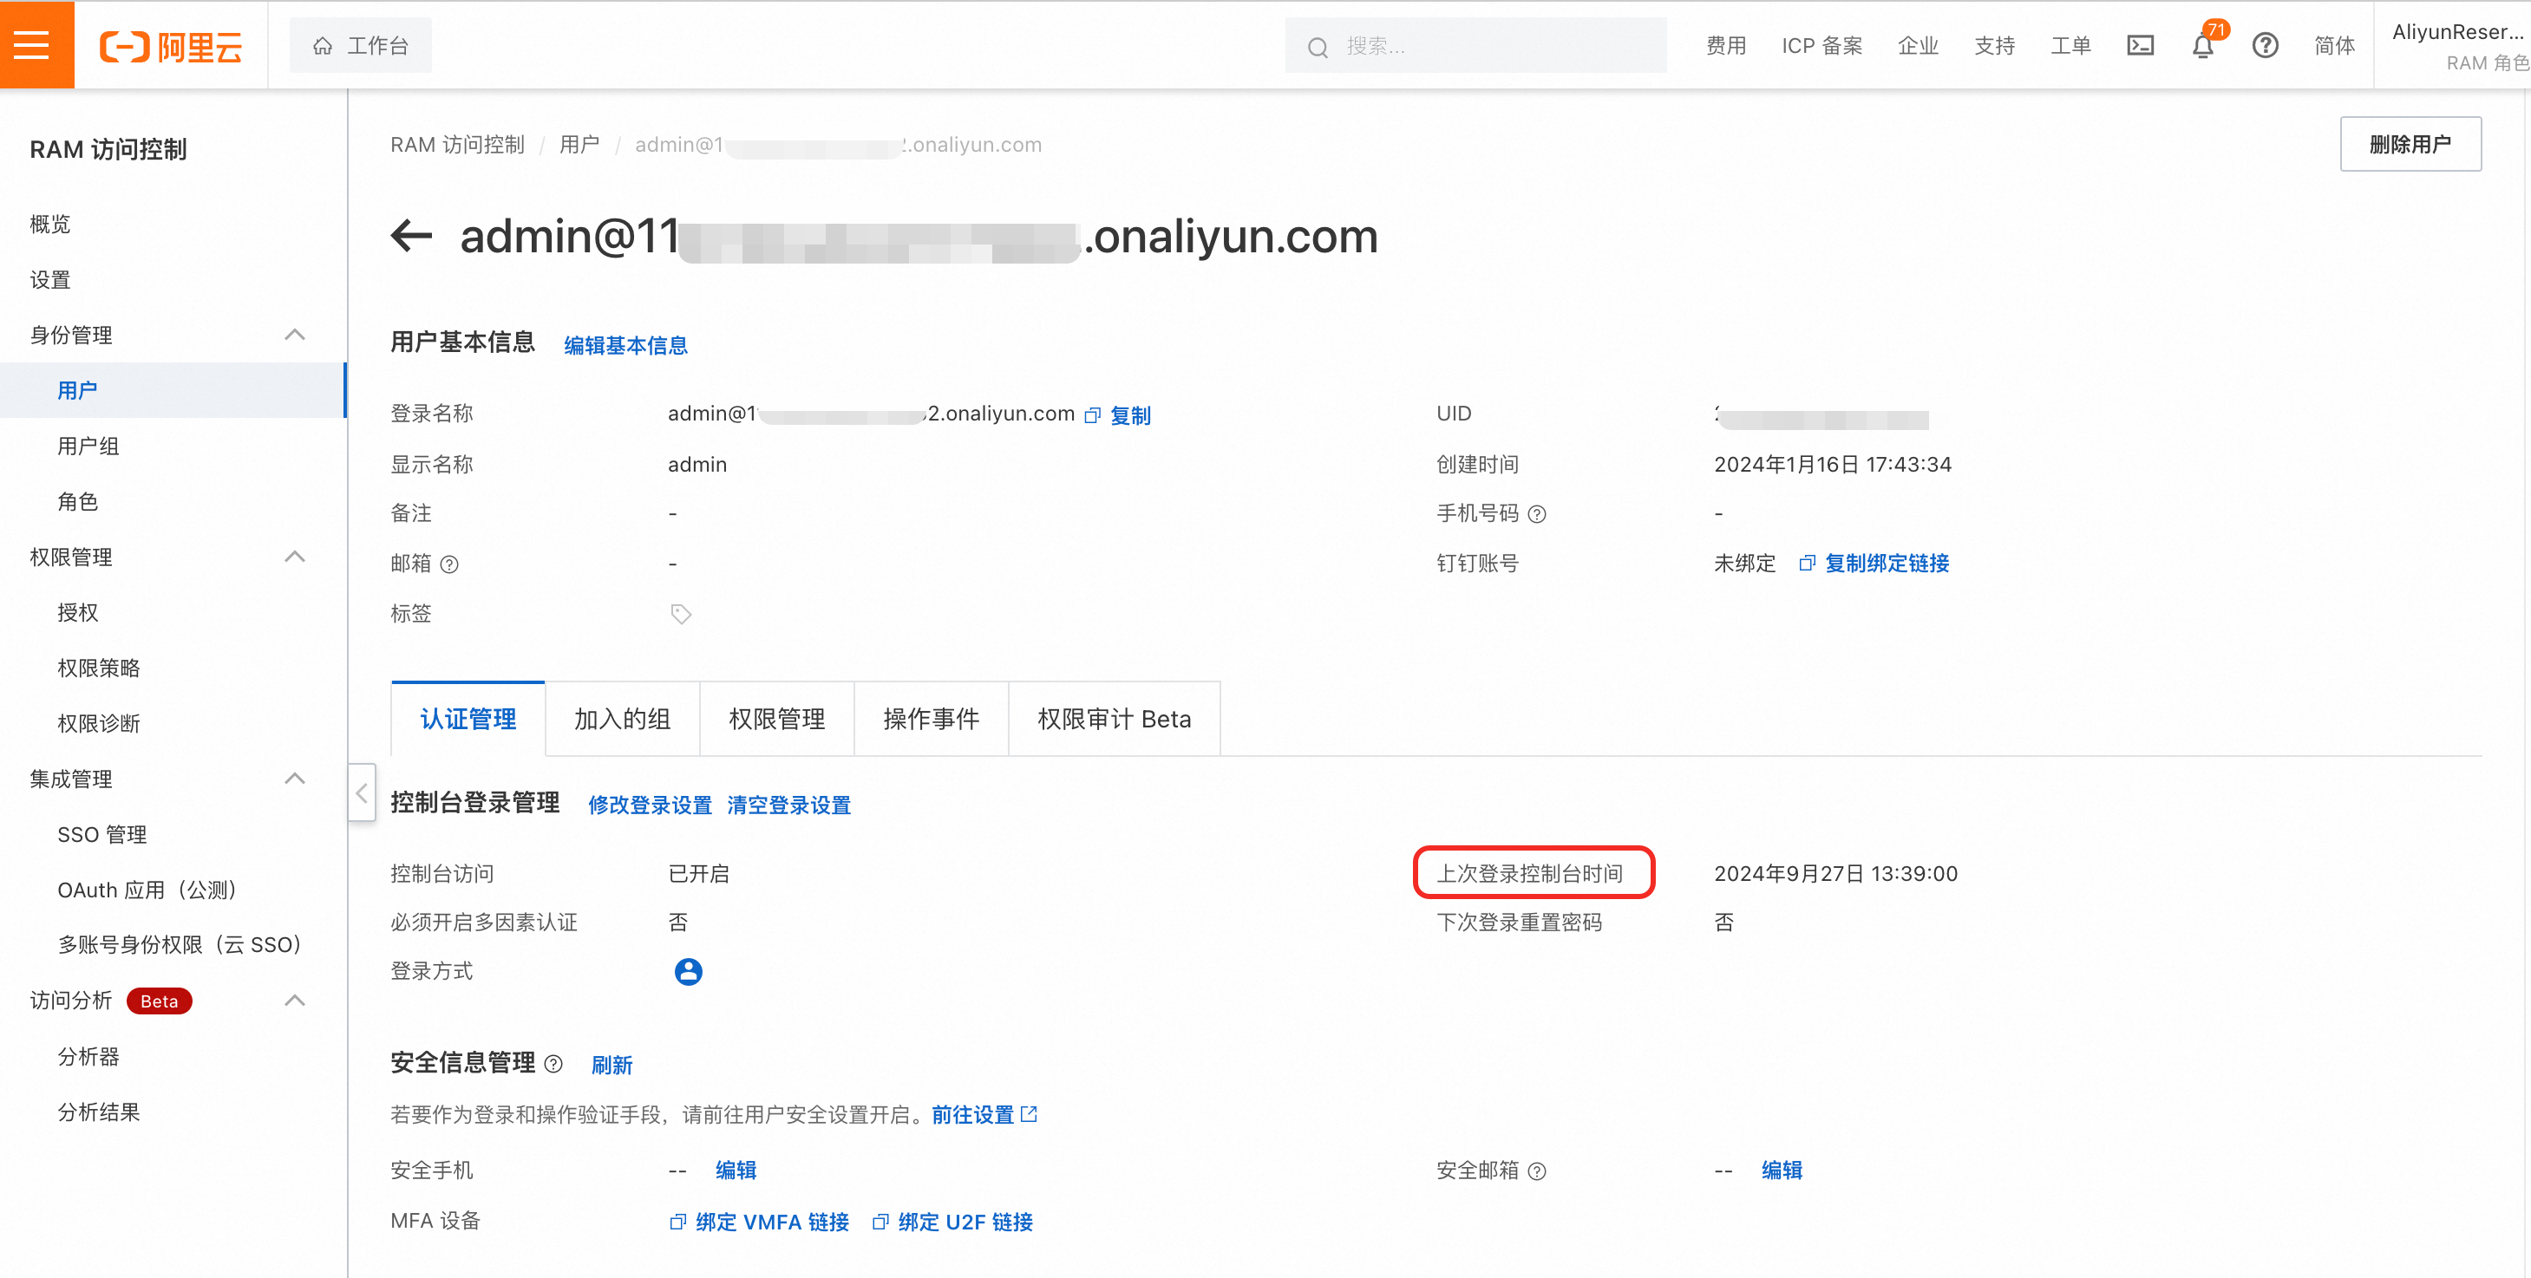Switch to the 权限管理 tab

pyautogui.click(x=776, y=718)
